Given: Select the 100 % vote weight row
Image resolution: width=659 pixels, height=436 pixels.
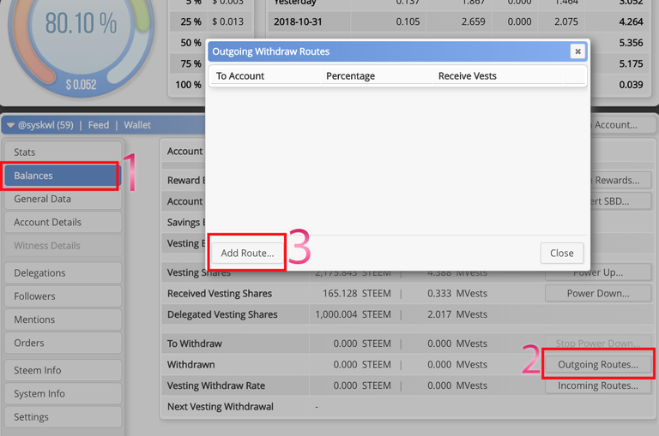Looking at the screenshot, I should pyautogui.click(x=188, y=85).
